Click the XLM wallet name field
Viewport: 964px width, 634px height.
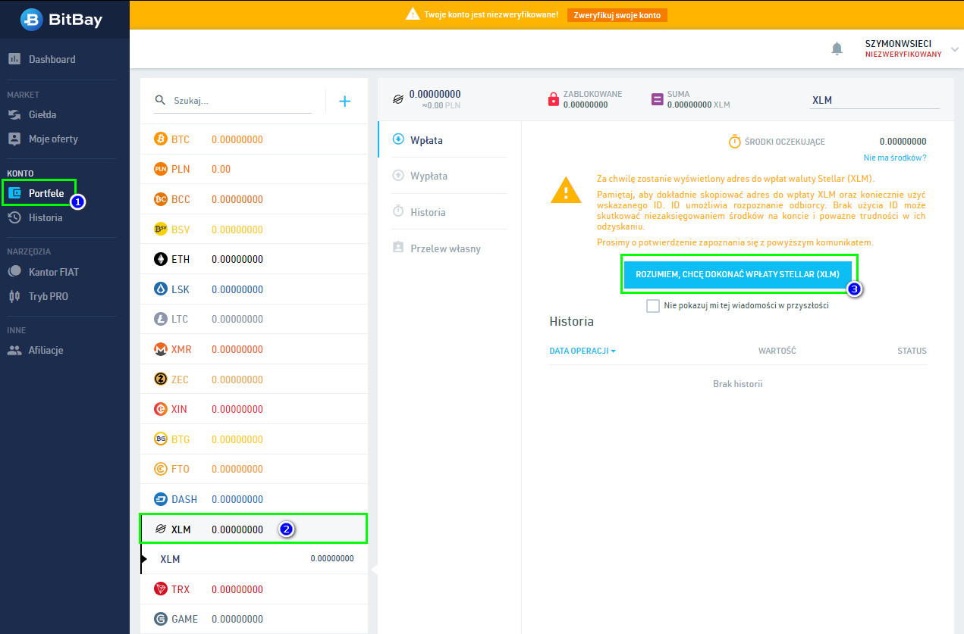[x=874, y=100]
